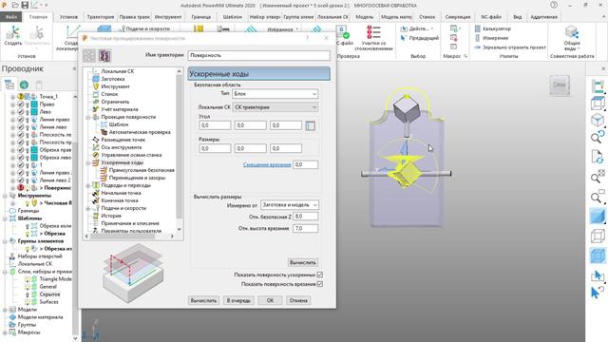Image resolution: width=608 pixels, height=342 pixels.
Task: Click the purple icon beside the dialog grid icon
Action: tap(104, 56)
